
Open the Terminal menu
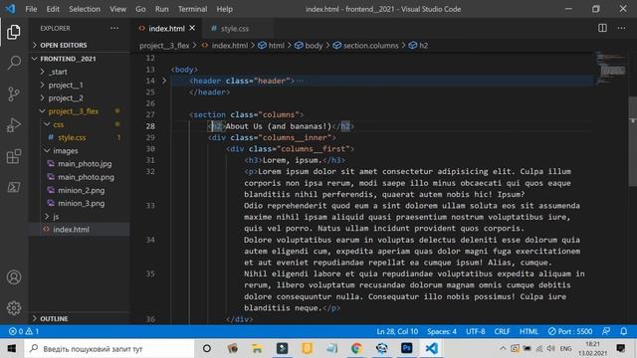(192, 9)
